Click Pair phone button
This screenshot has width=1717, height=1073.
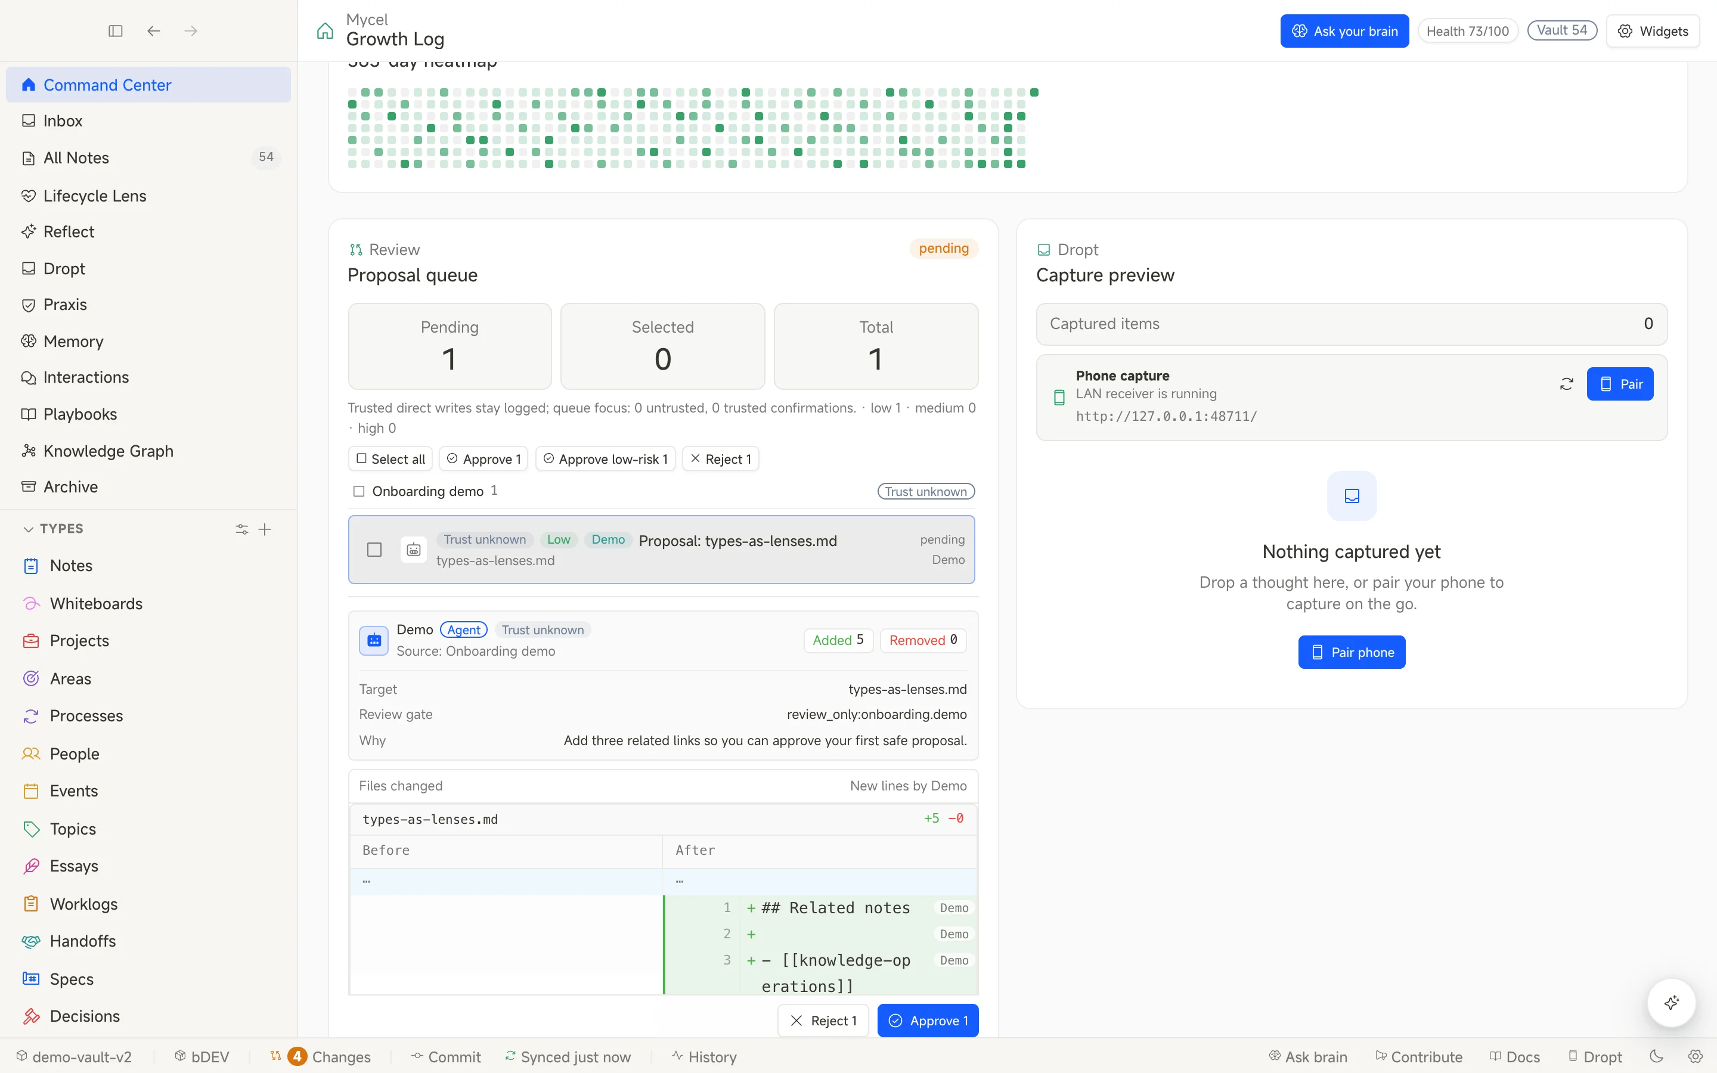(x=1352, y=652)
